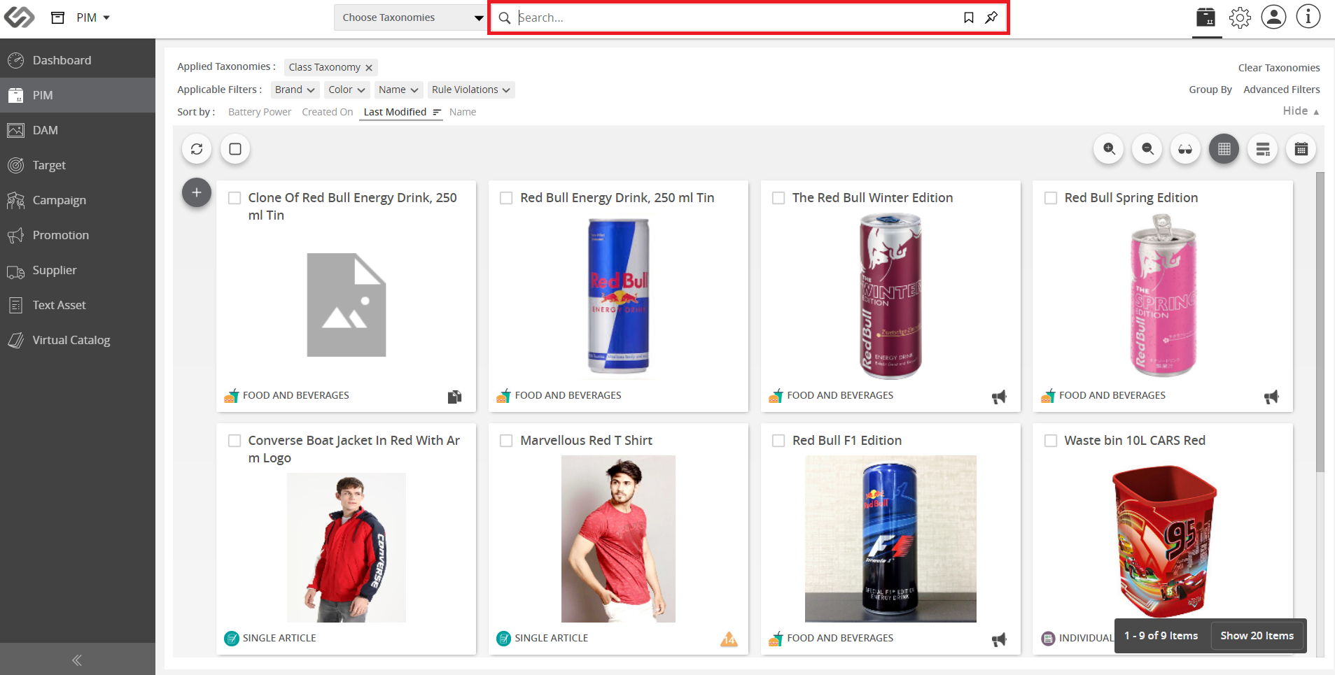Click megaphone icon on Red Bull F1 Edition card
This screenshot has height=675, width=1335.
click(999, 639)
